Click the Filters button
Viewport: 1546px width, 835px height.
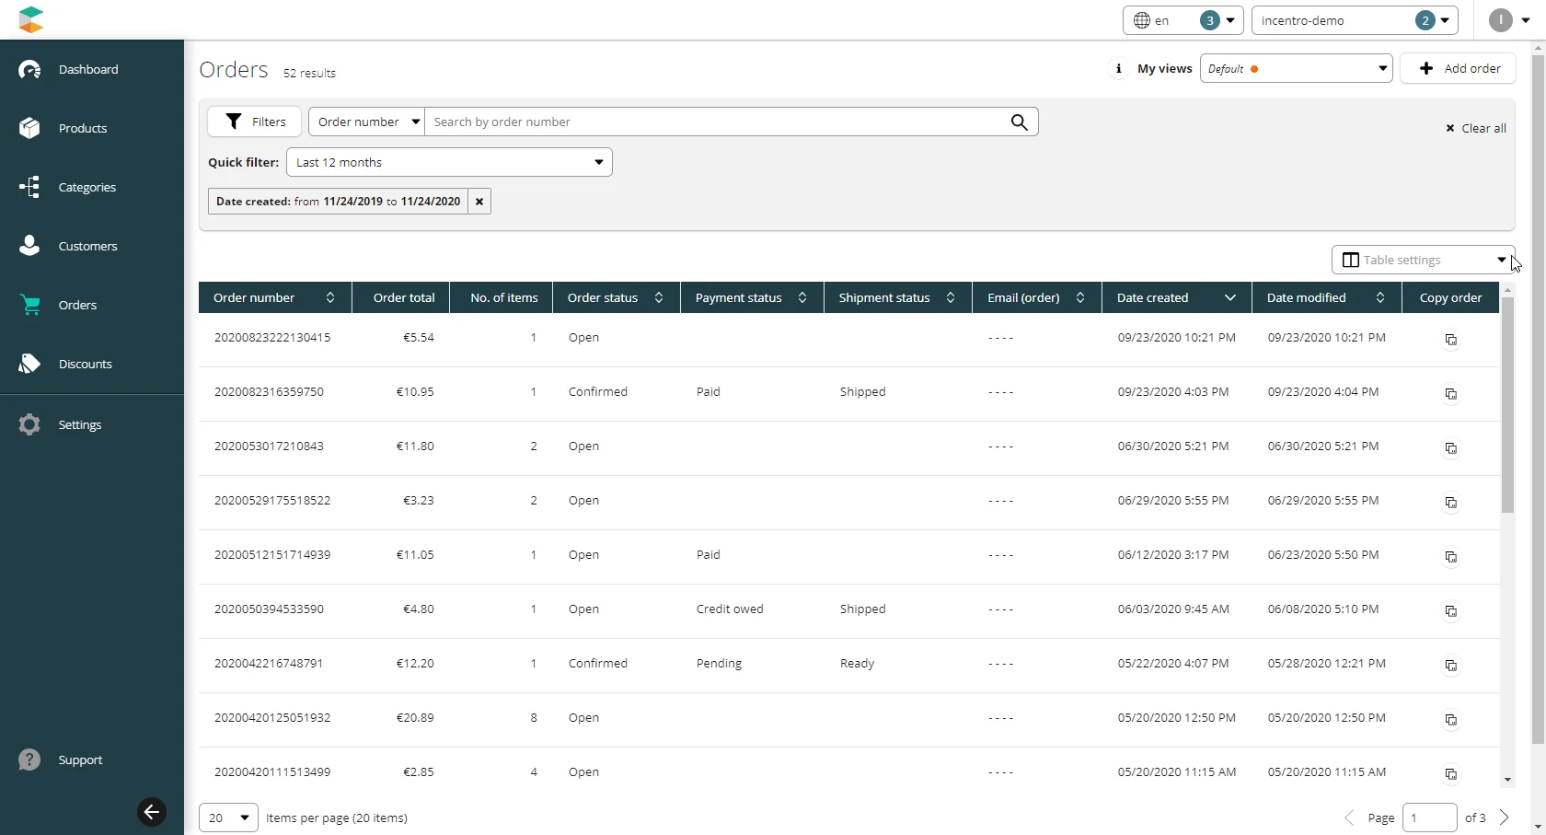[x=255, y=122]
